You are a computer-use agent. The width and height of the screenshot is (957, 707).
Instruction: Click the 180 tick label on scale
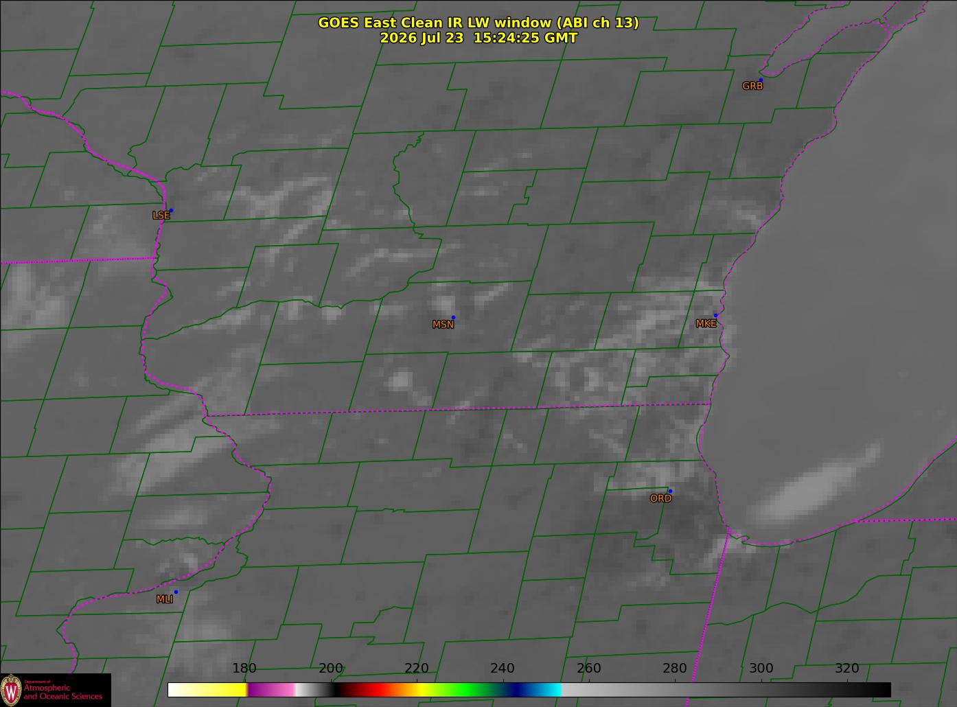coord(244,669)
